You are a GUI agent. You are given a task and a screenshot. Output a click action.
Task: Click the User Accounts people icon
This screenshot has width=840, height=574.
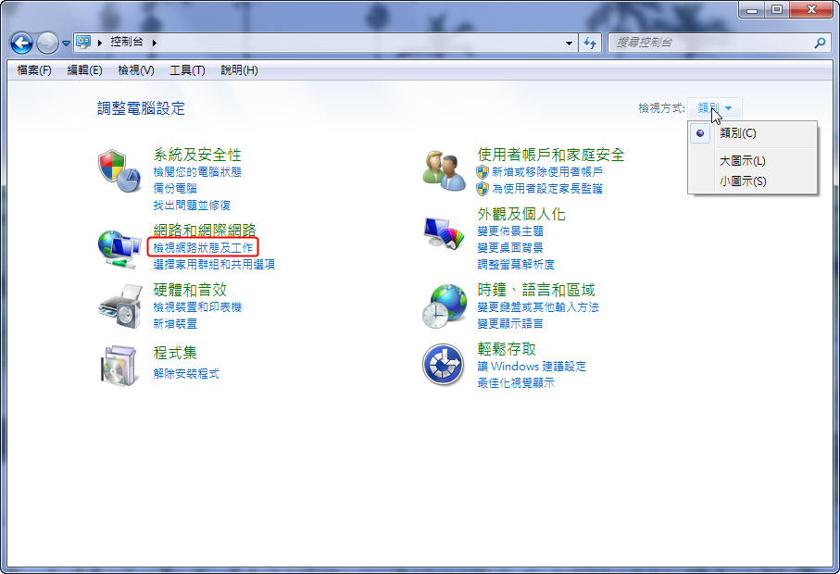pyautogui.click(x=444, y=170)
